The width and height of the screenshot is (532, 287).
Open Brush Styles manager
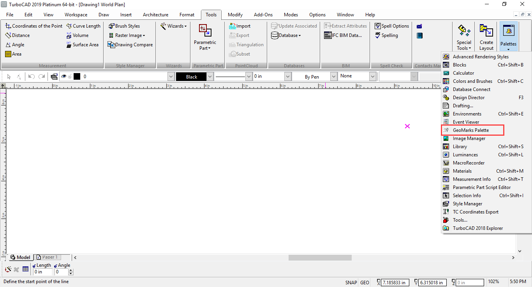124,26
